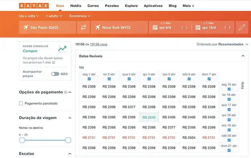Uncheck sáb 6 abr departure checkbox
The image size is (251, 158).
pyautogui.click(x=189, y=79)
